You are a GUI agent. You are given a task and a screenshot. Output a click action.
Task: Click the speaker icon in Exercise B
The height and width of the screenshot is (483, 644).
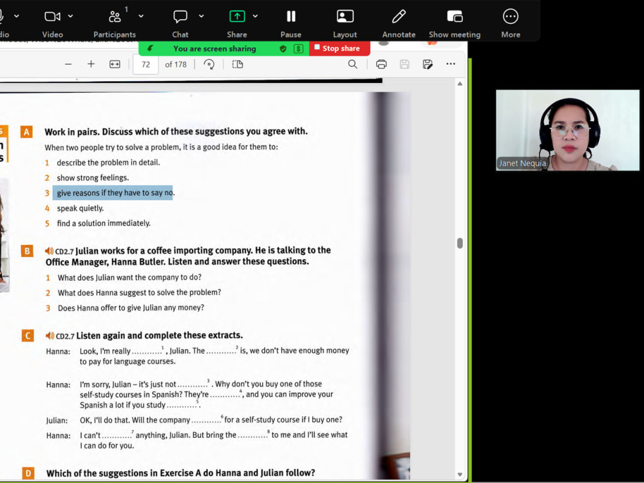pos(50,251)
